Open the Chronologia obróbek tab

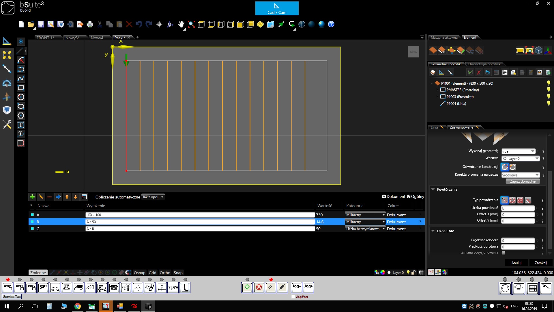pyautogui.click(x=484, y=64)
